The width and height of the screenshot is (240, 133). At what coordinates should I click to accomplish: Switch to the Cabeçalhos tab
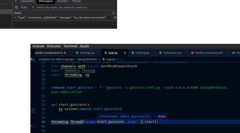[x=27, y=1]
